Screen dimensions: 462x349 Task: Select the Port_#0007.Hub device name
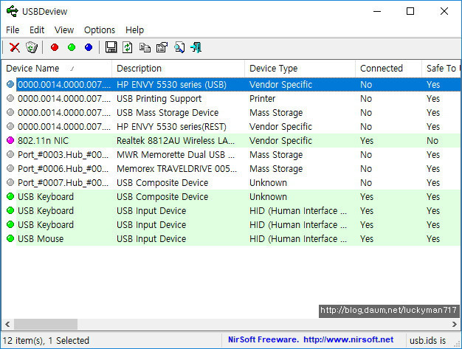point(63,182)
